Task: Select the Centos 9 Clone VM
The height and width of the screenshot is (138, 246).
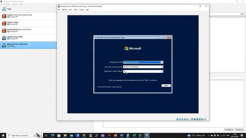Action: [x=28, y=23]
